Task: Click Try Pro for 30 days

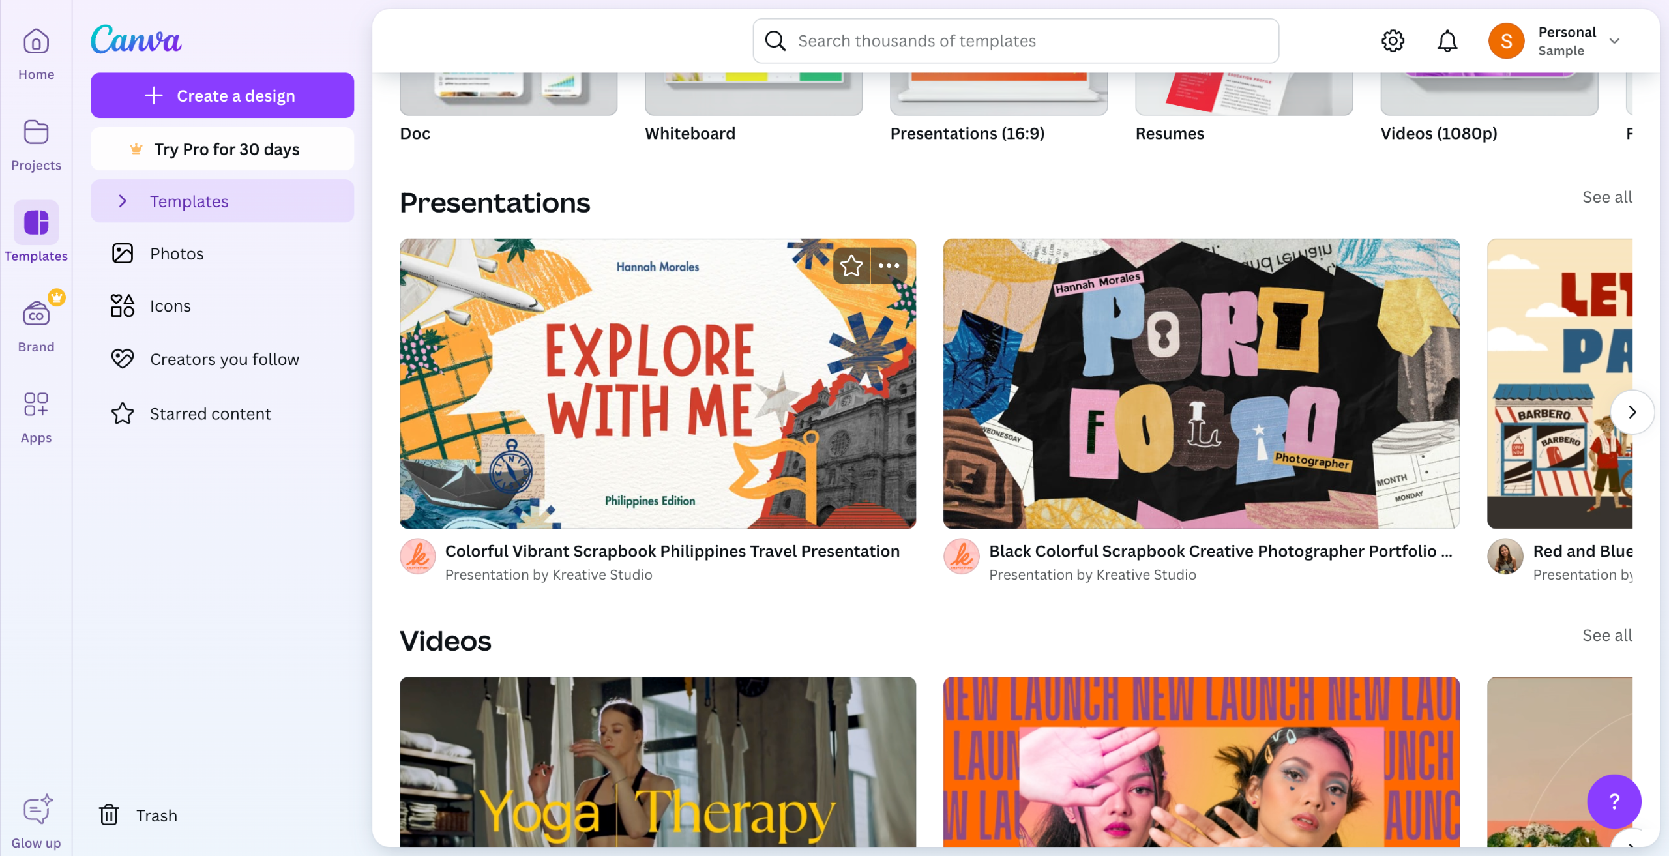Action: 222,149
